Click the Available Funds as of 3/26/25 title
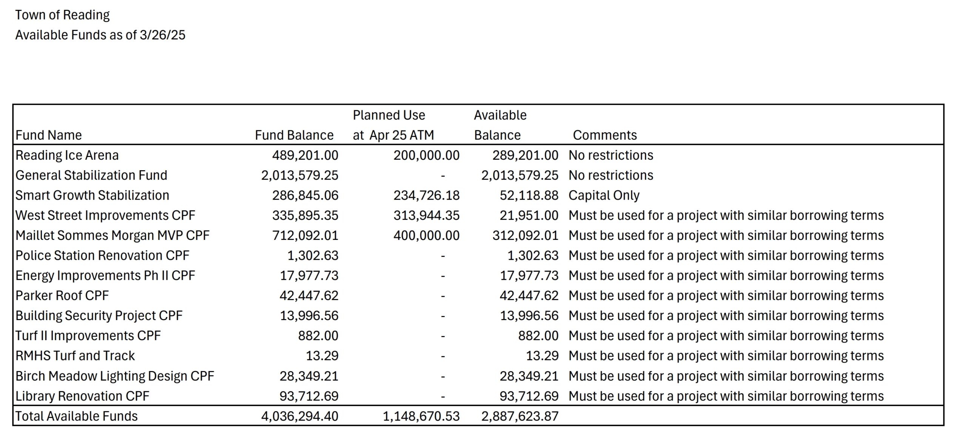The image size is (966, 438). click(x=100, y=35)
